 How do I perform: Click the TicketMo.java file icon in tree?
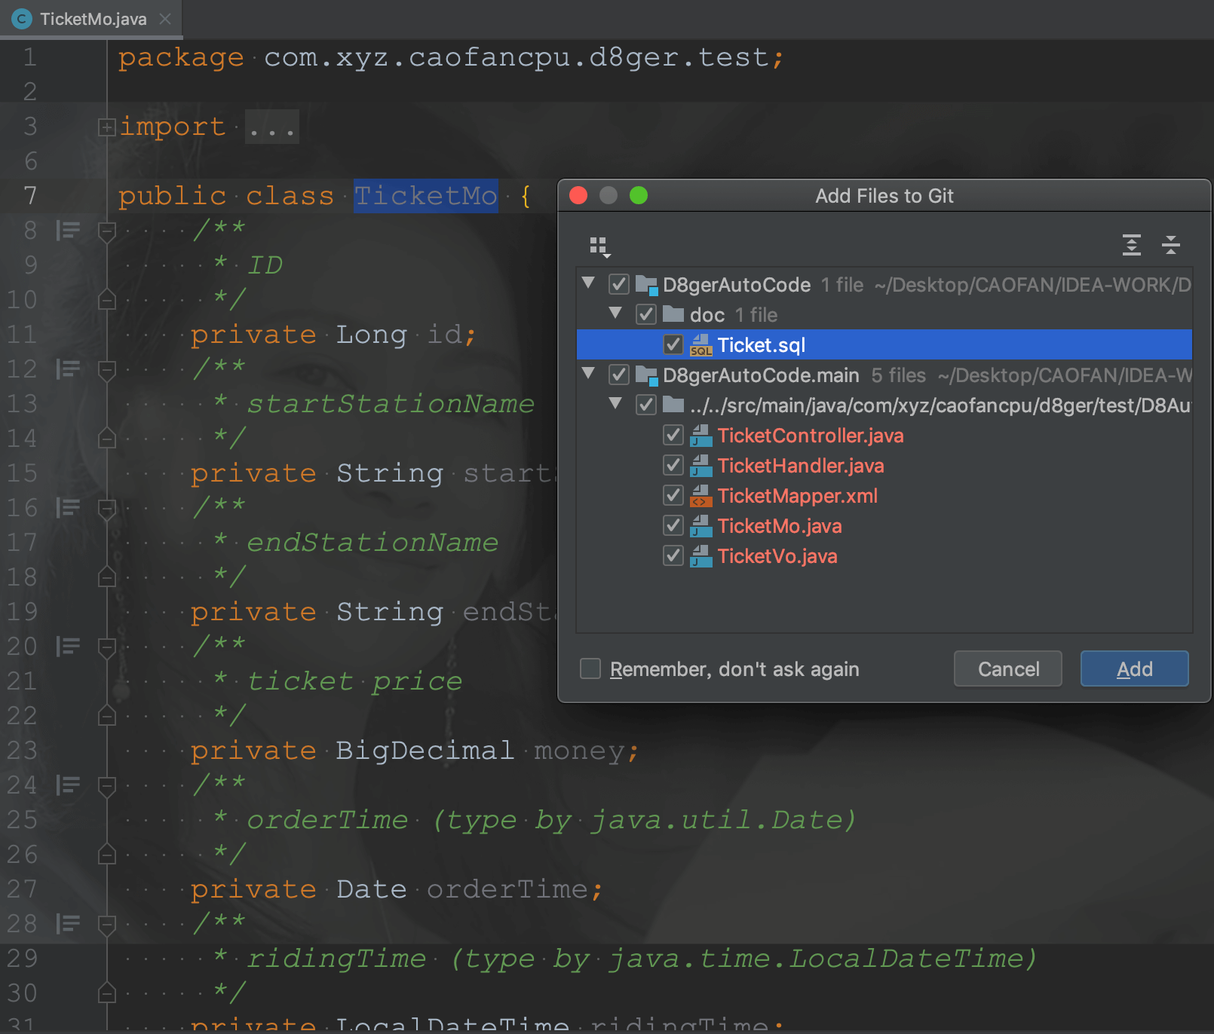coord(701,526)
